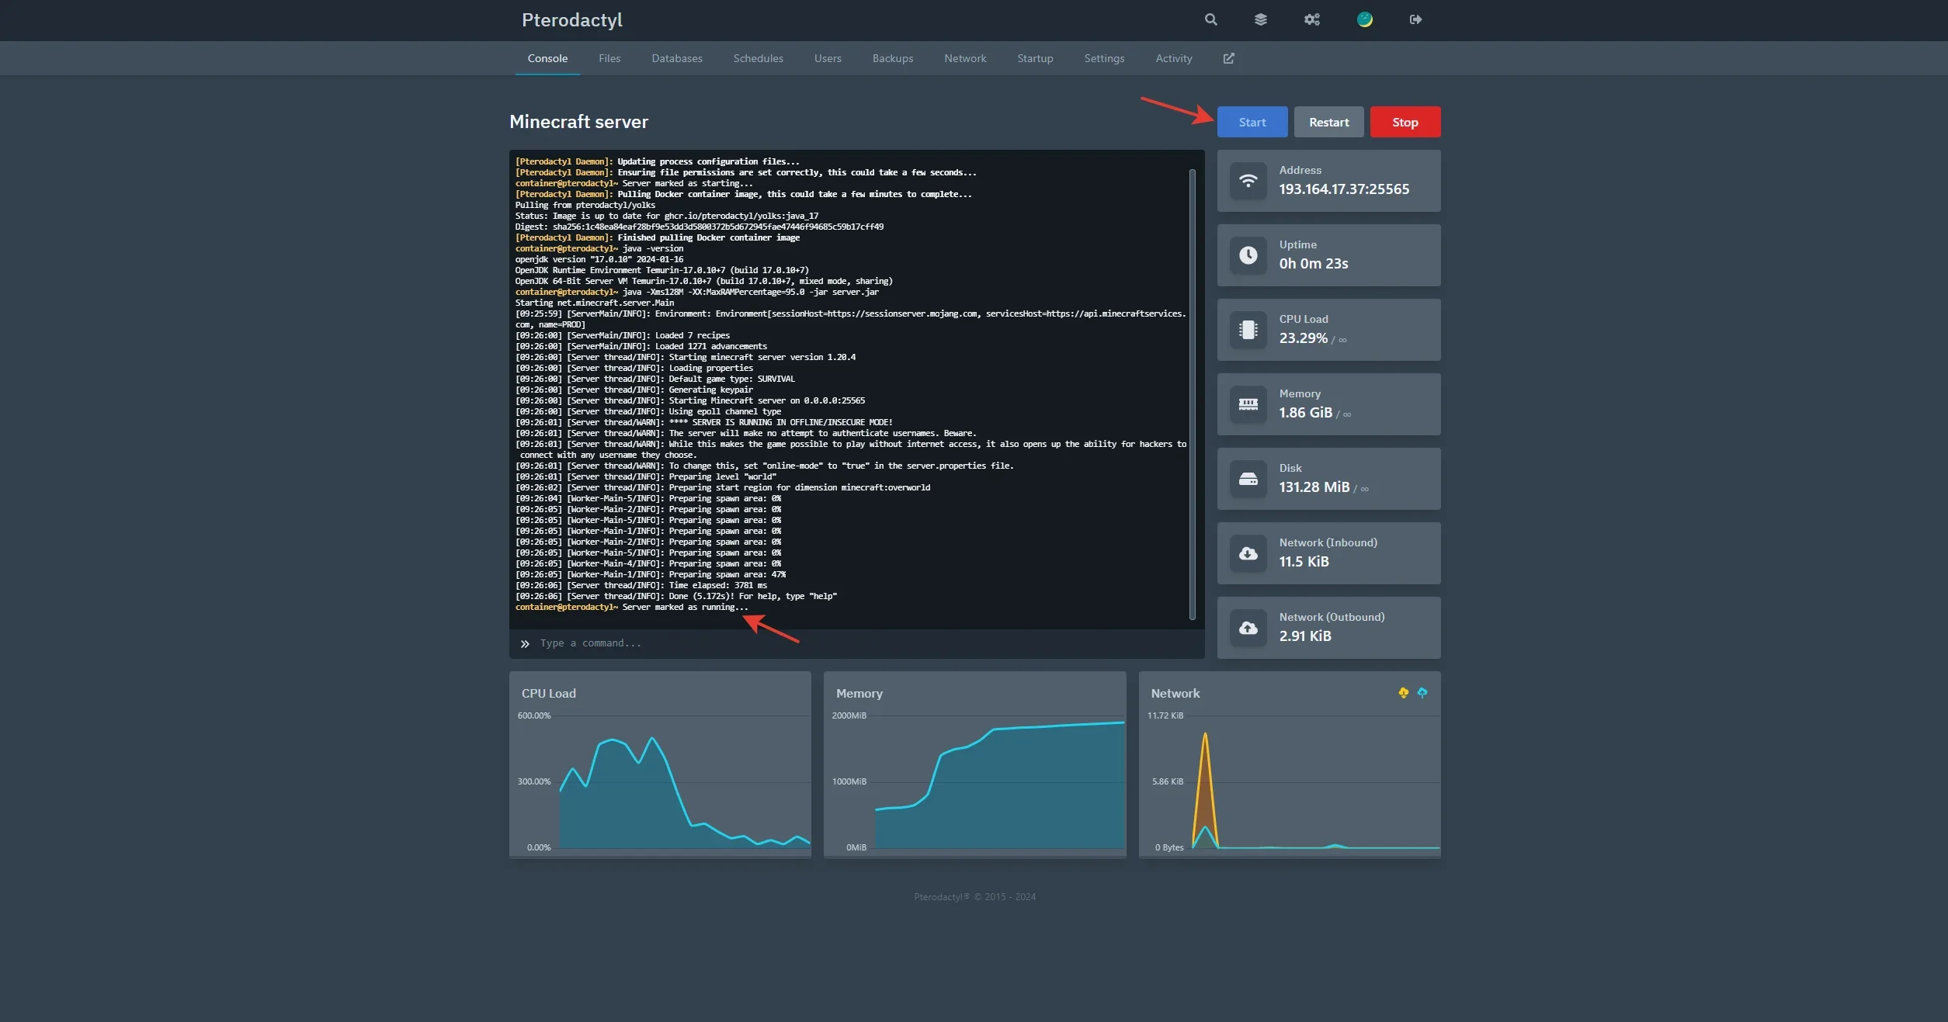Viewport: 1948px width, 1022px height.
Task: Click the address 193.164.17.37:25565
Action: (x=1344, y=189)
